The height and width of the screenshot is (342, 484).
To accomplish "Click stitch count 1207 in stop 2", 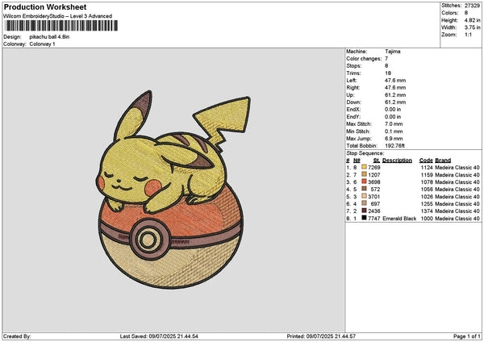I will 374,175.
